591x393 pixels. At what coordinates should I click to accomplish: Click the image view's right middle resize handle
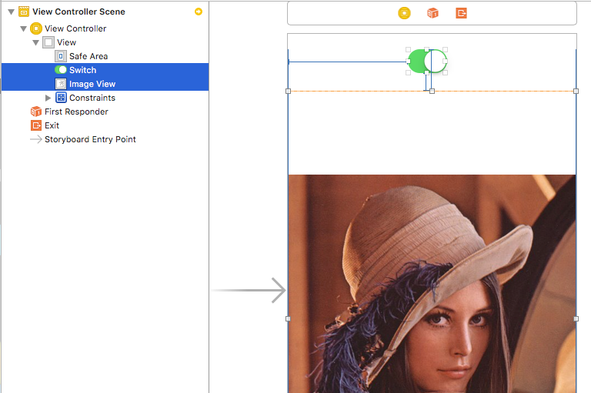[576, 318]
